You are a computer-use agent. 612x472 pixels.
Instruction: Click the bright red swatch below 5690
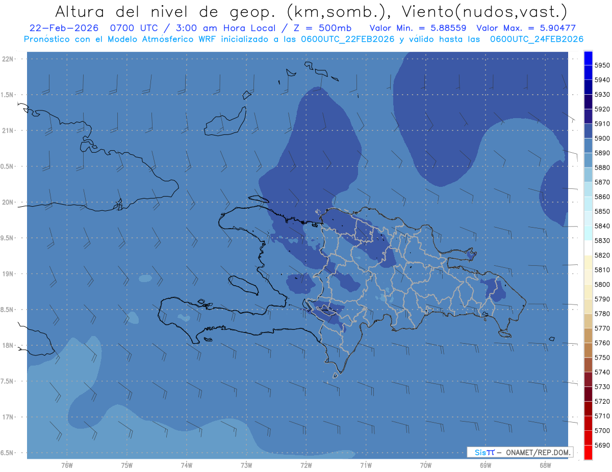coord(588,452)
